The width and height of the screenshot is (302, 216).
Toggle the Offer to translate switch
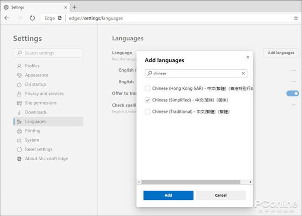292,93
